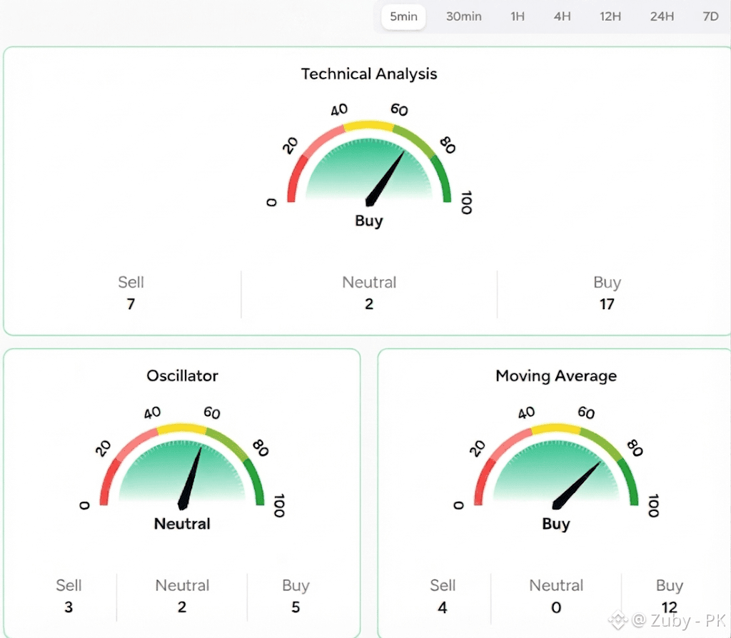This screenshot has height=638, width=731.
Task: Switch to the 30min timeframe
Action: click(x=463, y=17)
